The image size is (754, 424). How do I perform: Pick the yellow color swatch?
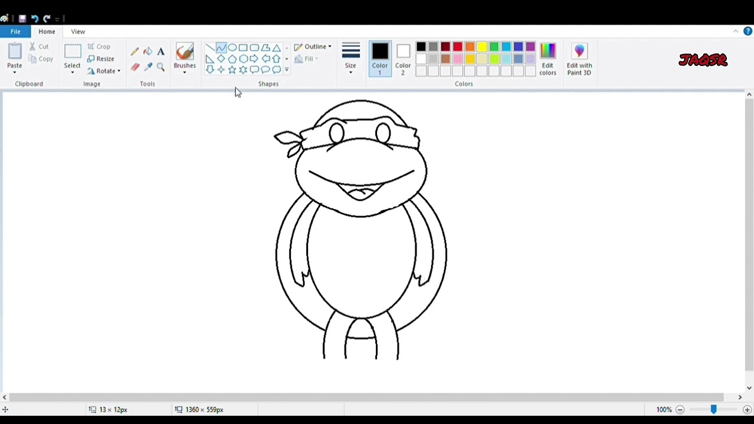(x=482, y=47)
